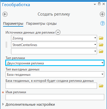Screen dimensions: 107x109
Task: Click the Тип выходных данных label
Action: [x=22, y=69]
